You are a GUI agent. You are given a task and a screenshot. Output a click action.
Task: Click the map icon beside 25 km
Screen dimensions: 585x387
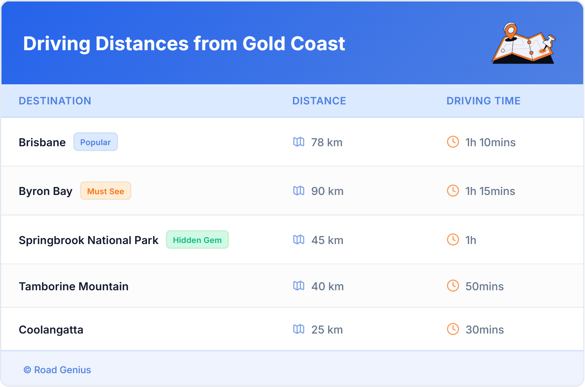click(299, 329)
